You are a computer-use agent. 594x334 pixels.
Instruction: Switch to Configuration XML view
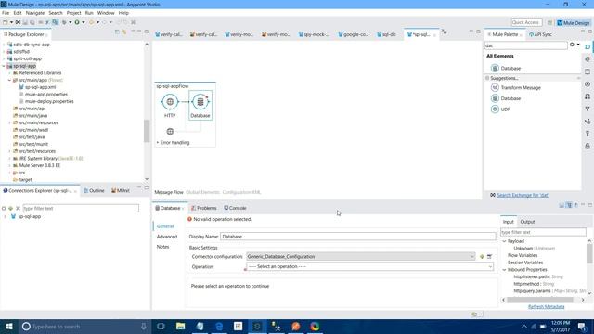(x=241, y=192)
